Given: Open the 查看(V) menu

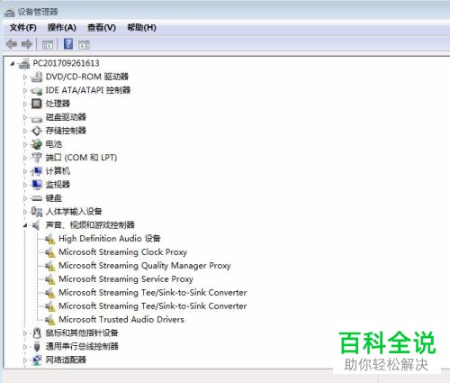Looking at the screenshot, I should (102, 28).
